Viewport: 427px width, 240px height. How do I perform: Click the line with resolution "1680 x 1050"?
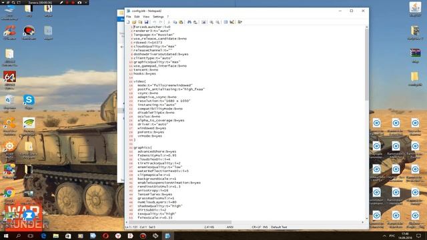click(x=164, y=101)
